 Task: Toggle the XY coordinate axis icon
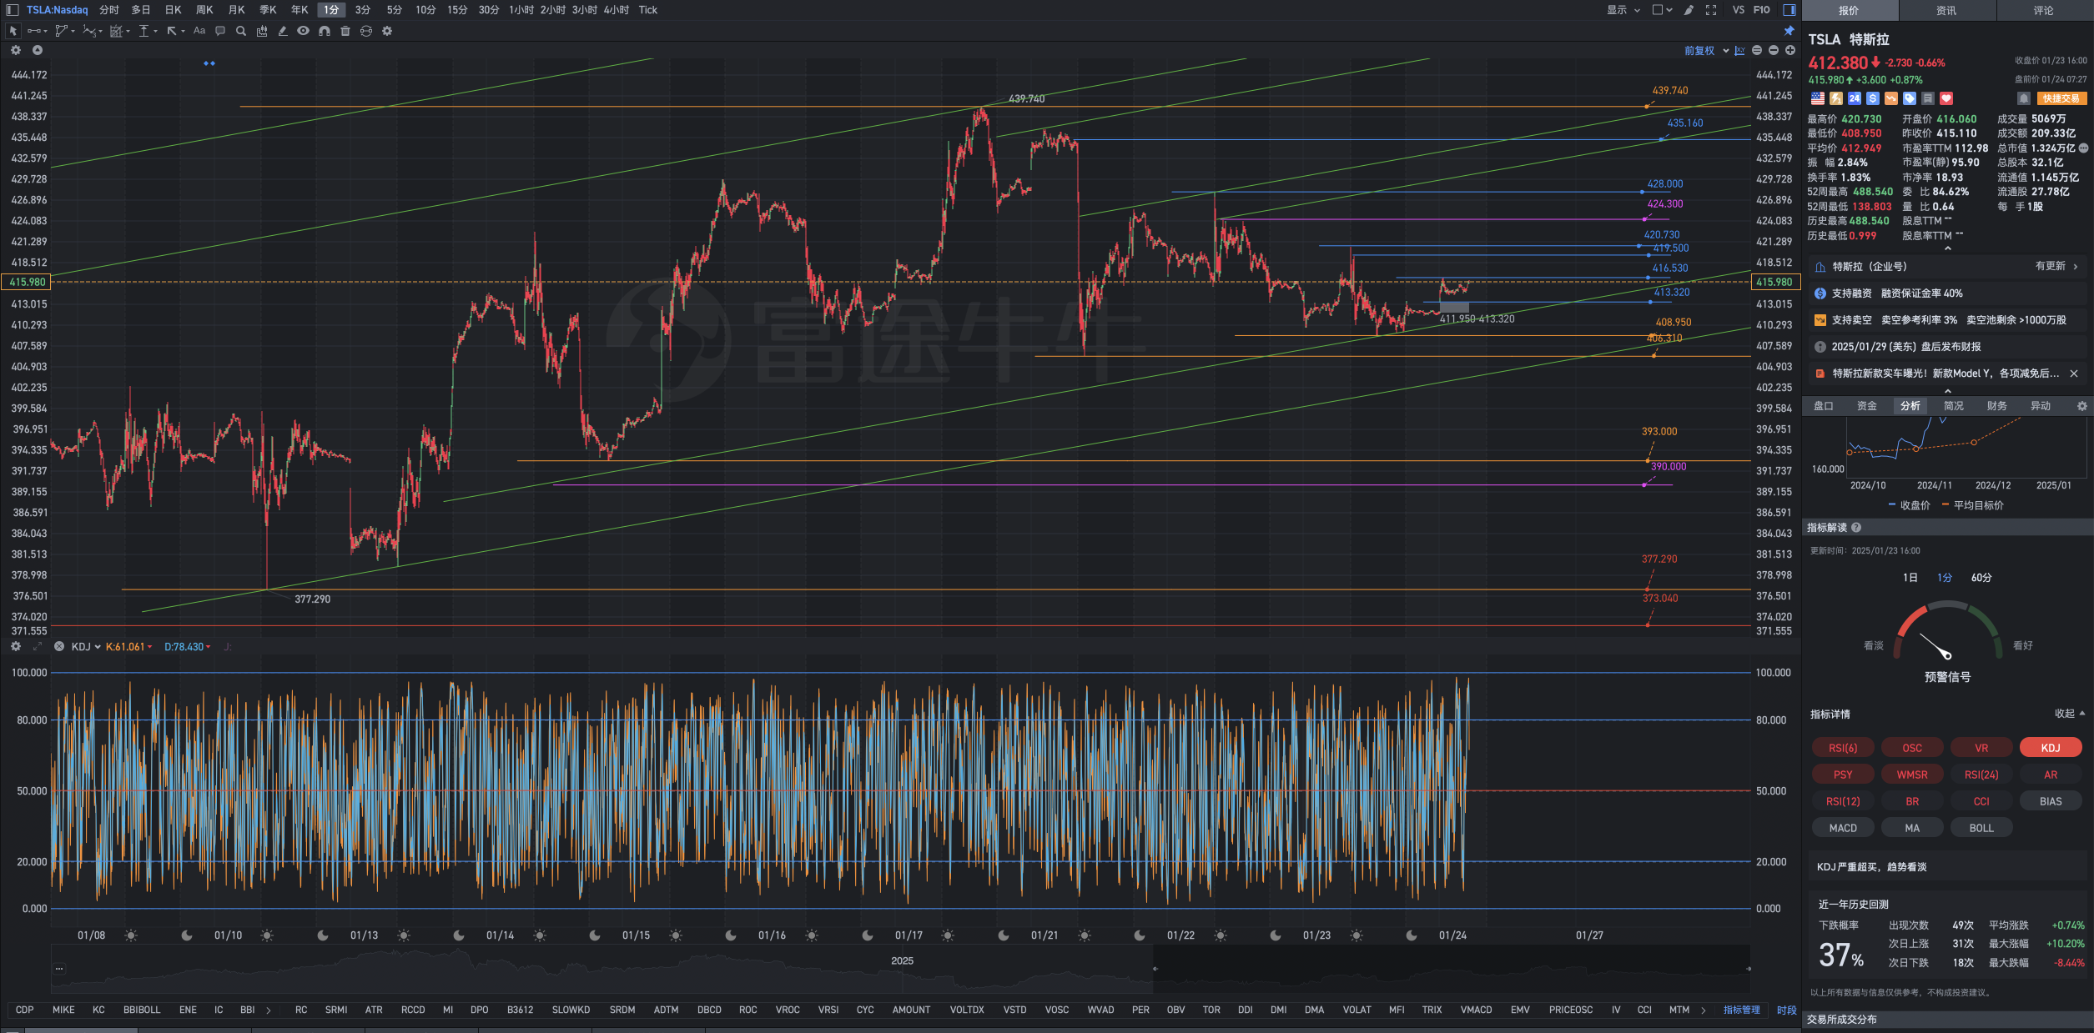[1739, 51]
